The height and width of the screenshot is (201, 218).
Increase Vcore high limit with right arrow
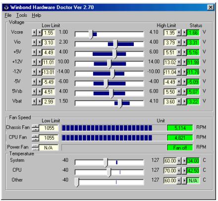[184, 33]
